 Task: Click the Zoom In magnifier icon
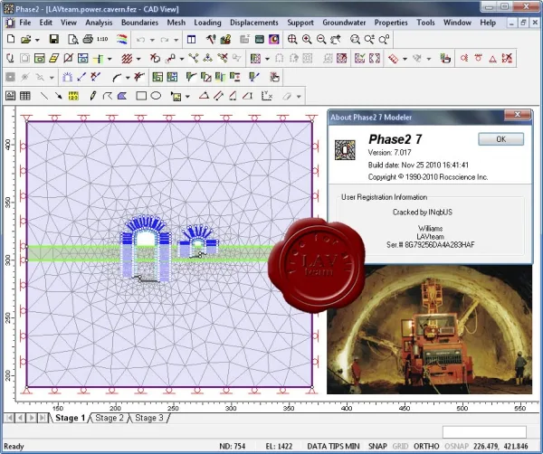[307, 40]
